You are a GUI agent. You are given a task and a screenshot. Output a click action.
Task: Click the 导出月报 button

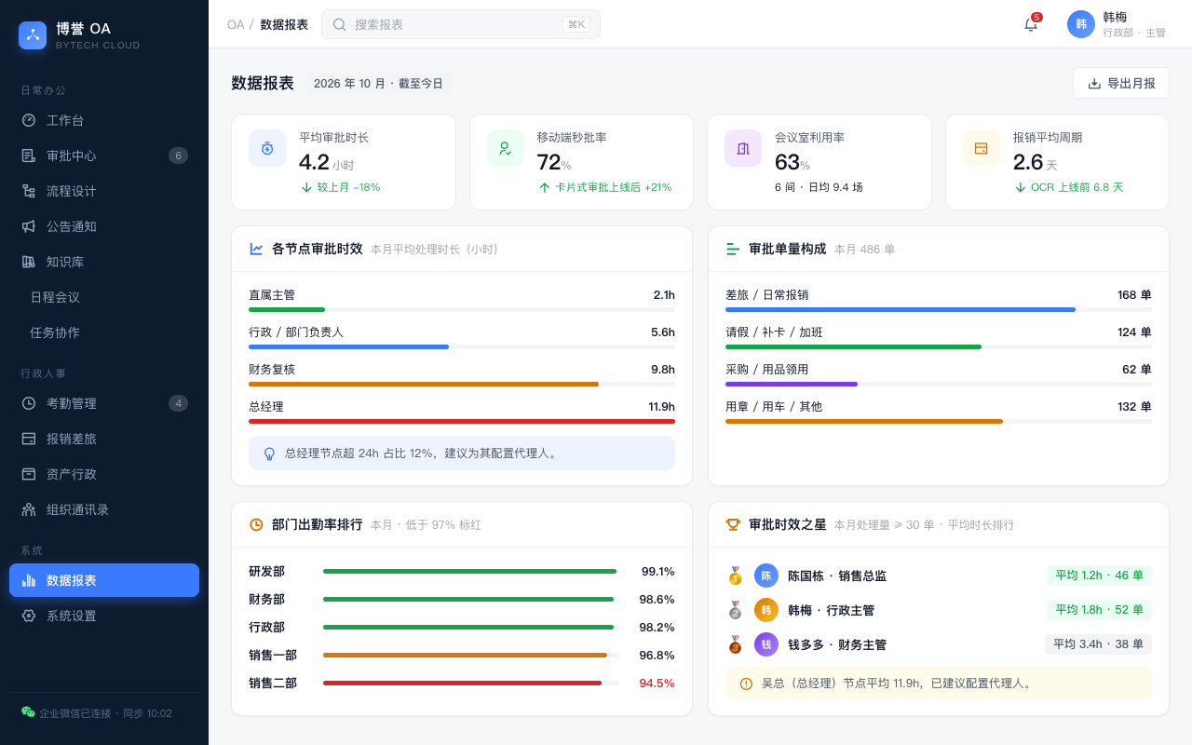[1121, 83]
